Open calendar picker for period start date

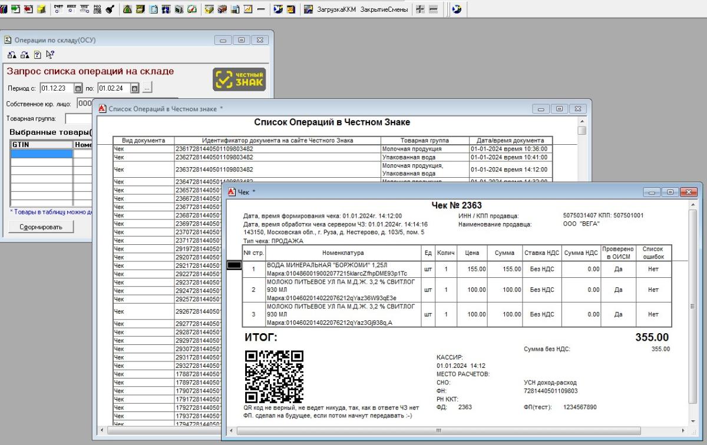click(x=78, y=88)
